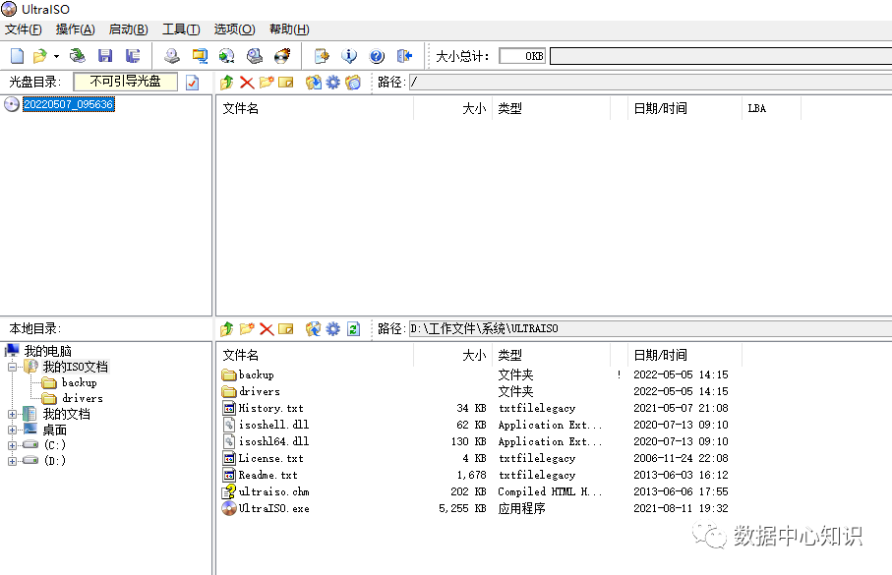Viewport: 892px width, 575px height.
Task: Select License.txt in local file list
Action: 270,458
